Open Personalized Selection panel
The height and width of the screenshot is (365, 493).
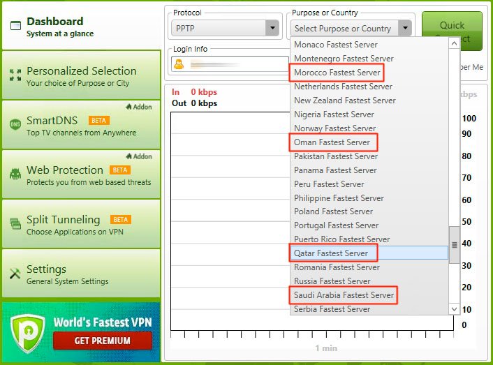(81, 75)
